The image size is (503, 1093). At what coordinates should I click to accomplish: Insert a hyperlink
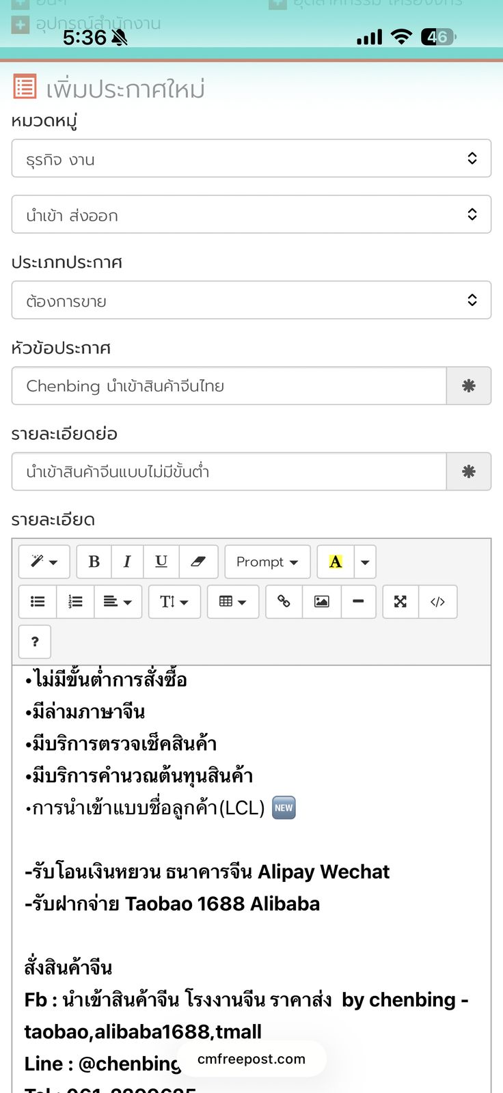284,601
